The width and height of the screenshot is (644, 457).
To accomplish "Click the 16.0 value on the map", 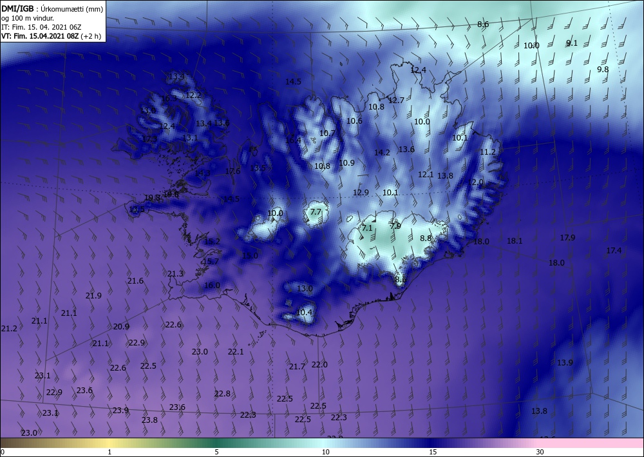I will point(212,285).
